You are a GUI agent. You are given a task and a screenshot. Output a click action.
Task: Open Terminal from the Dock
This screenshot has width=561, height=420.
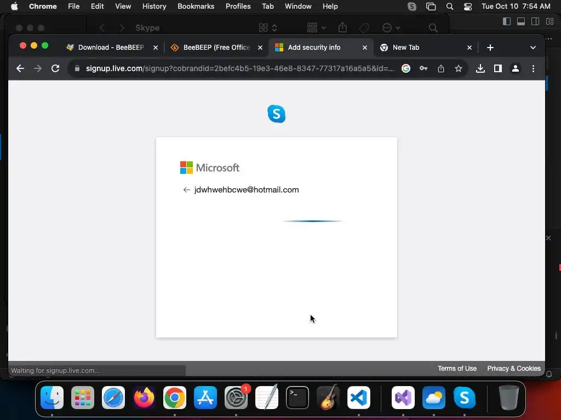pos(297,398)
